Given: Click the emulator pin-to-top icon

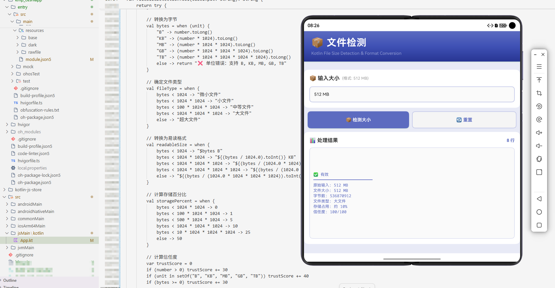Looking at the screenshot, I should (539, 80).
